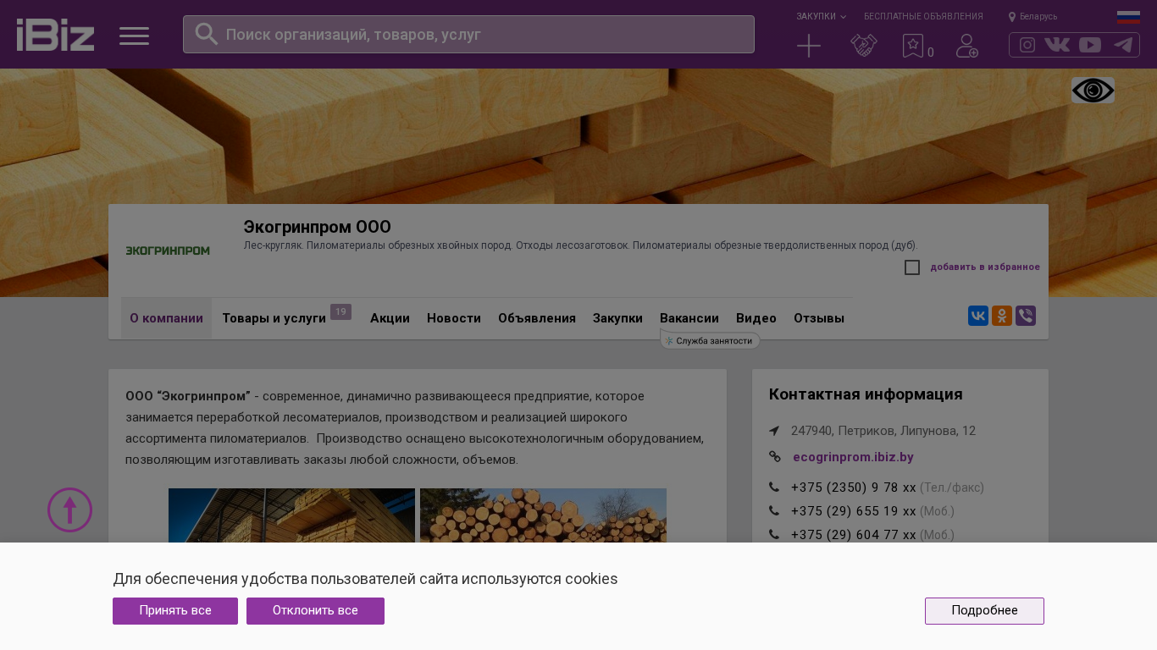This screenshot has width=1157, height=650.
Task: Click добавить в избранное link
Action: (x=985, y=267)
